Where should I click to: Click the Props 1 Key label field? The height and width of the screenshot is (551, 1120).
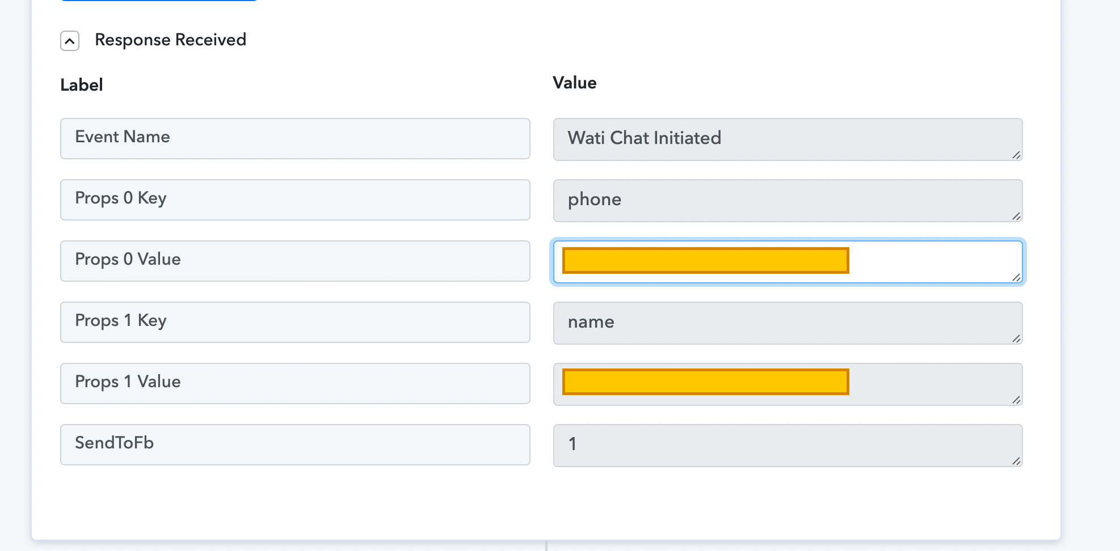[295, 322]
